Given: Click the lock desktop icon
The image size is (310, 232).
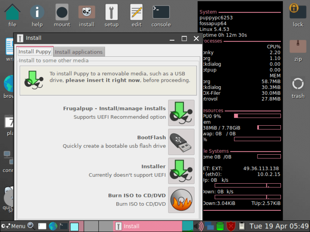Looking at the screenshot, I should point(298,10).
